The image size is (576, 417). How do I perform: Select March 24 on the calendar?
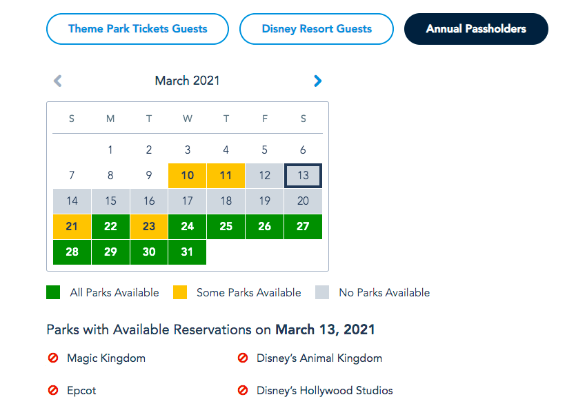click(x=188, y=226)
